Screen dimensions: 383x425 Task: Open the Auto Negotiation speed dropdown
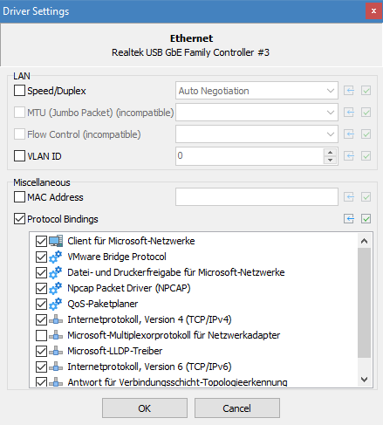(256, 91)
